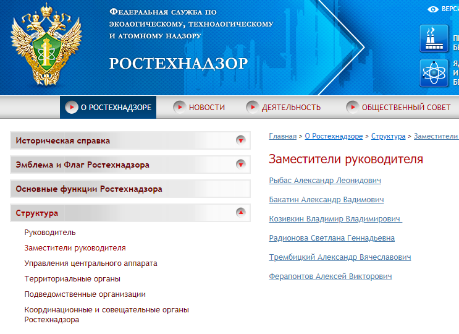This screenshot has height=334, width=459.
Task: Open Рыбас Александр Леонидович profile
Action: [x=325, y=181]
